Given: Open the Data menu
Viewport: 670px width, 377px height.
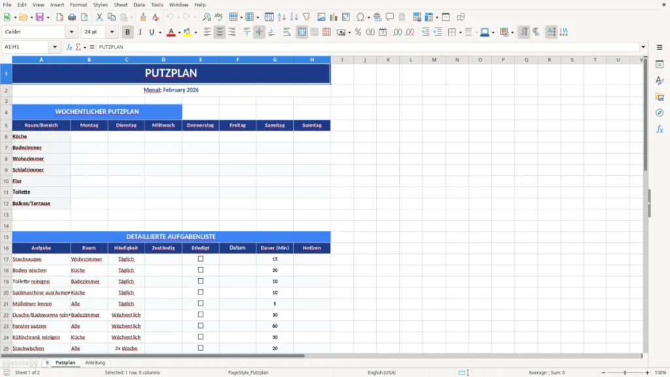Looking at the screenshot, I should pos(139,5).
